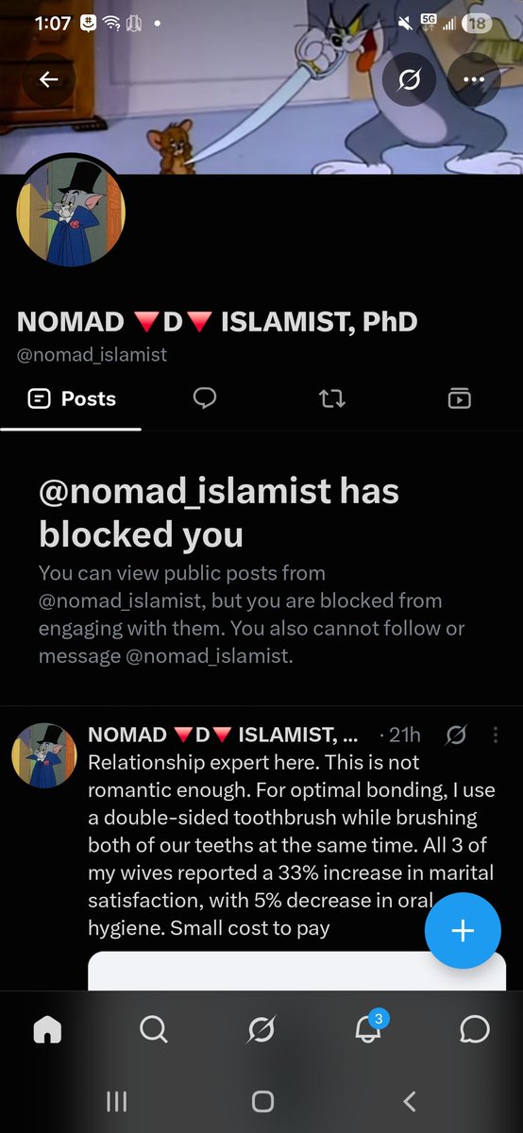The image size is (523, 1133).
Task: Select the Posts tab
Action: [x=72, y=398]
